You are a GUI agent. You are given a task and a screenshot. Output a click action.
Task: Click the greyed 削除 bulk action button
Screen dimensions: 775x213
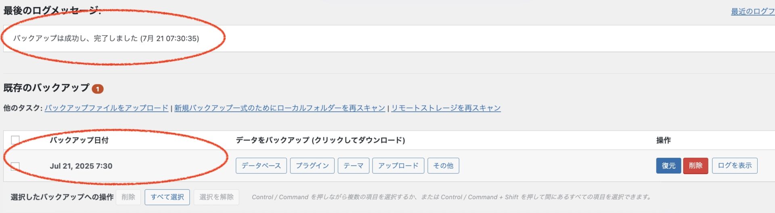(128, 197)
